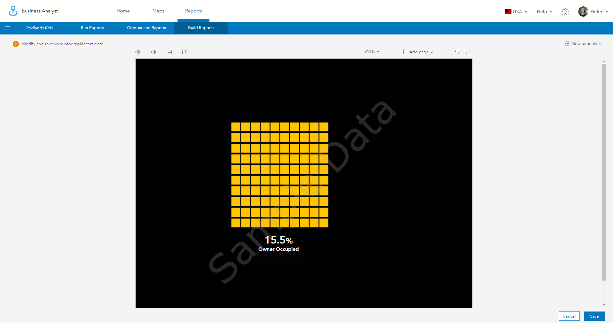Open the 100% zoom dropdown
Viewport: 613px width, 323px height.
371,52
